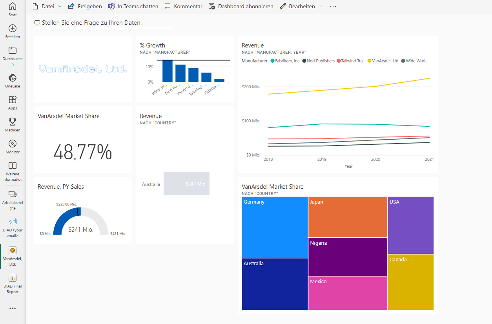Select the Nigeria treemap block

coord(348,257)
